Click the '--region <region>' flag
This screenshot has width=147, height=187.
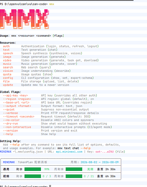click(17, 99)
